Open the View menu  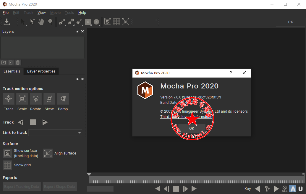42,13
